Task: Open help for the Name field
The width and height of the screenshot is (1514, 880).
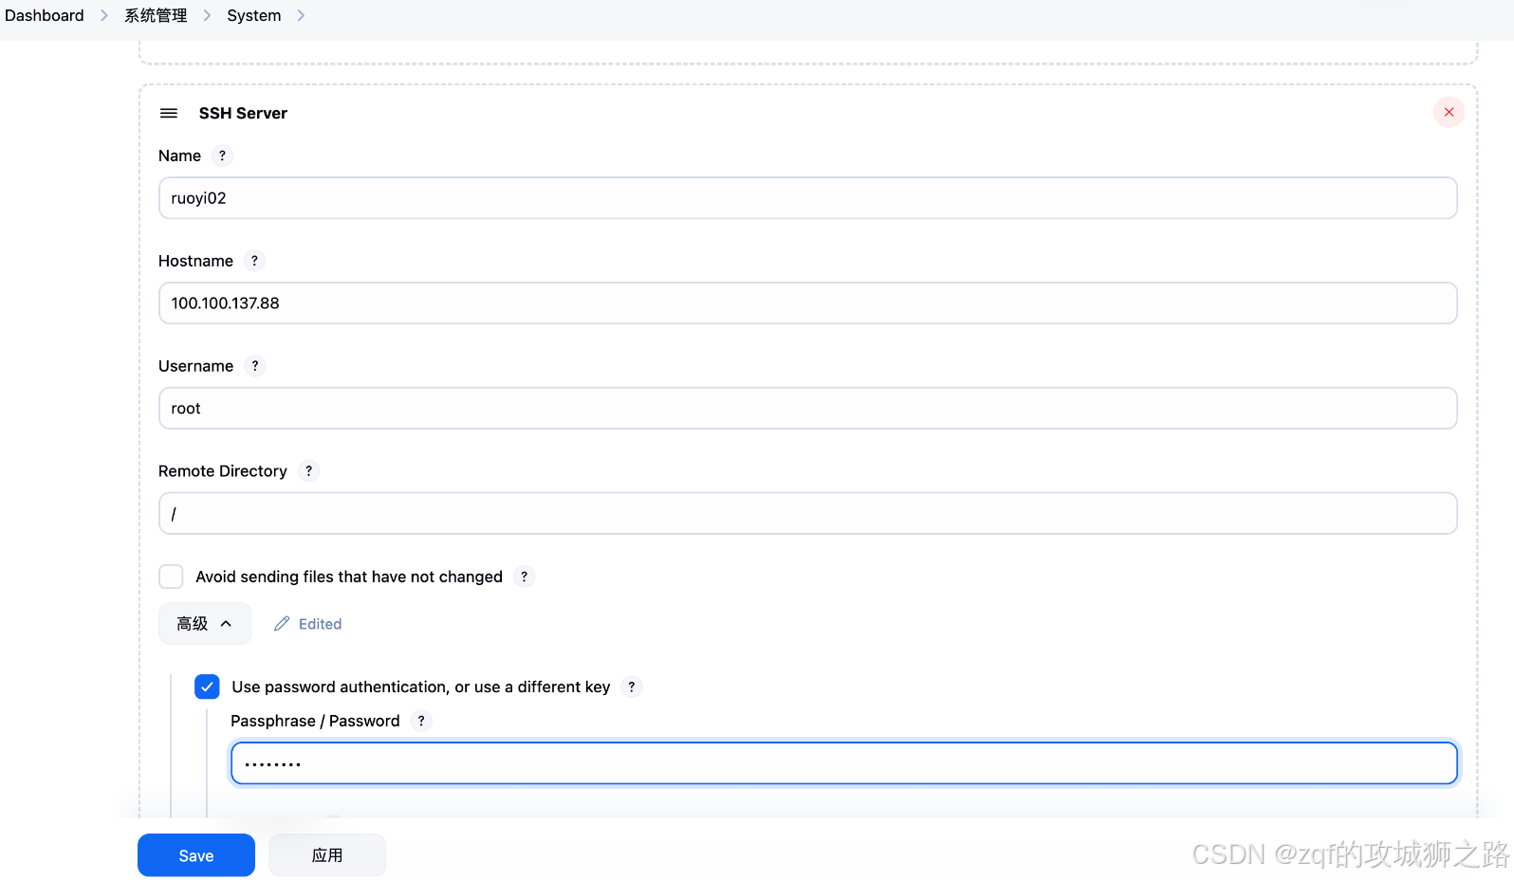Action: pyautogui.click(x=222, y=156)
